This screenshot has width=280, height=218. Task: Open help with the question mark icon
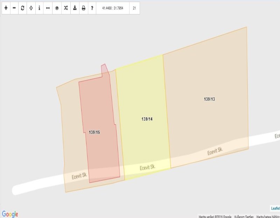[x=92, y=8]
